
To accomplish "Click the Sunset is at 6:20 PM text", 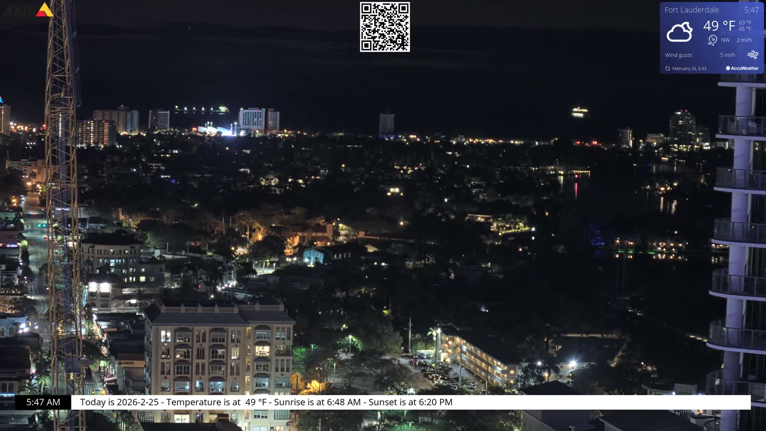I will tap(411, 402).
